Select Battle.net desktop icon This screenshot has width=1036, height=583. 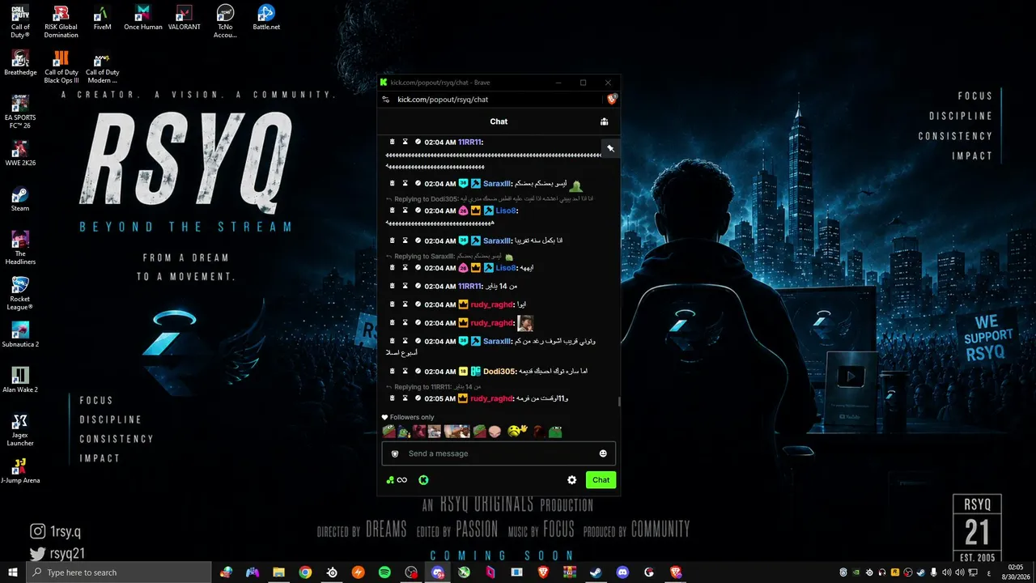tap(266, 18)
